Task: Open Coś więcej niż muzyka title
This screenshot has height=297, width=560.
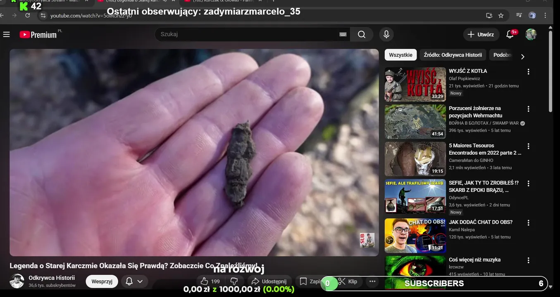Action: pos(474,259)
